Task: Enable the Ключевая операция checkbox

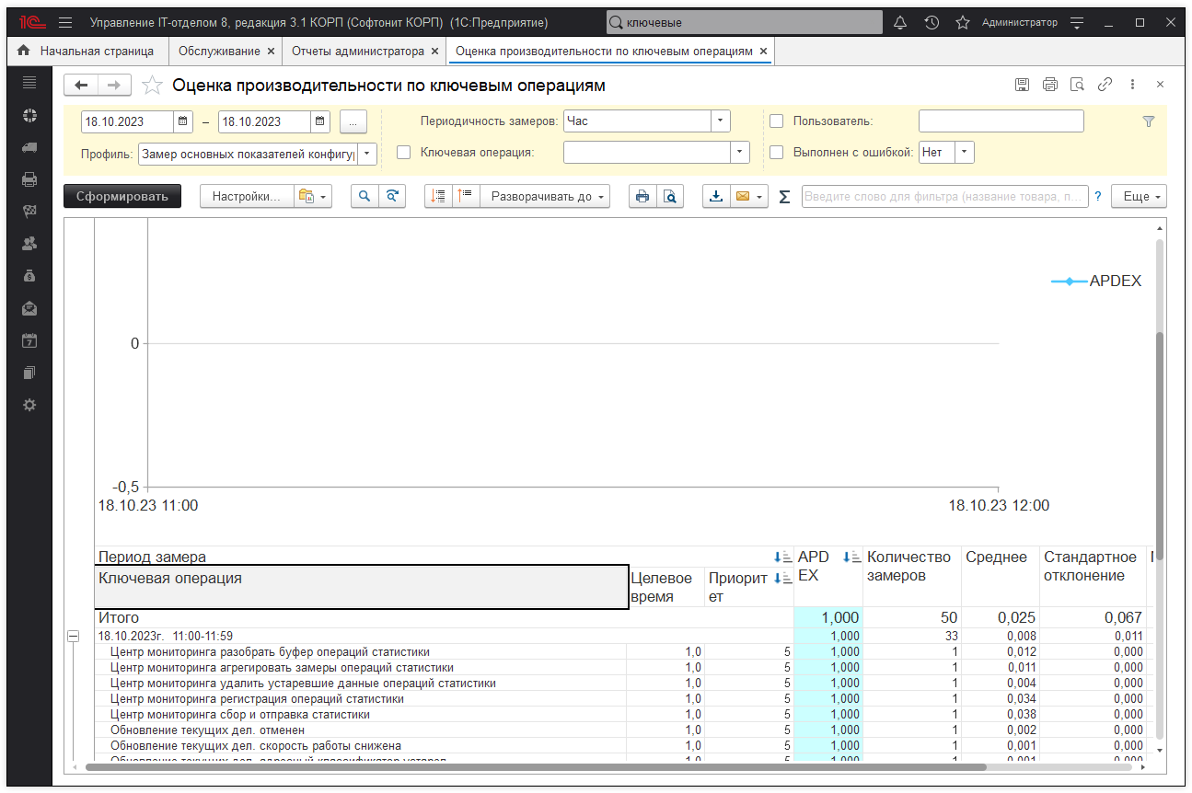Action: point(403,153)
